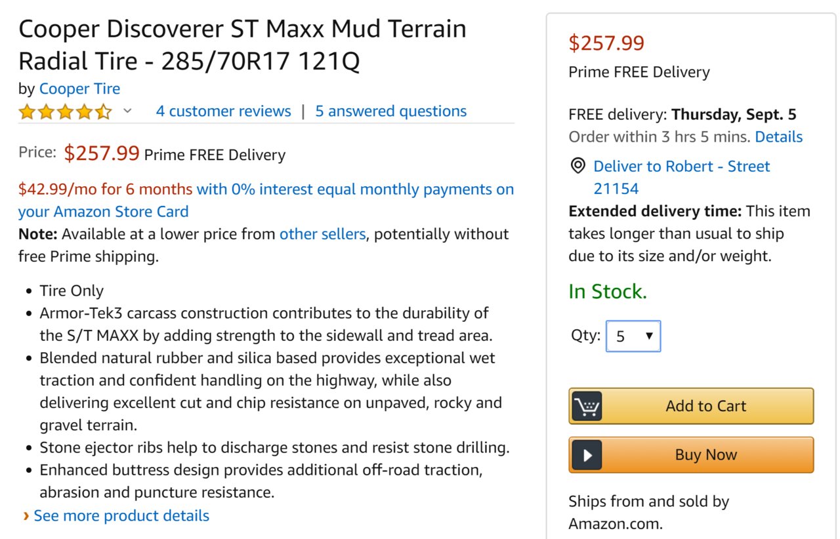840x539 pixels.
Task: Open the 0% interest equal monthly payments offer link
Action: pos(266,200)
